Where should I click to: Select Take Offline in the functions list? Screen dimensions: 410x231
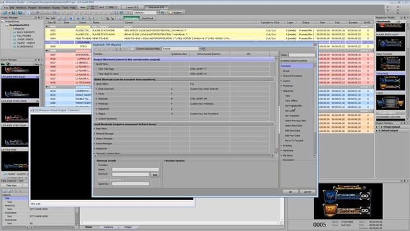(x=291, y=101)
